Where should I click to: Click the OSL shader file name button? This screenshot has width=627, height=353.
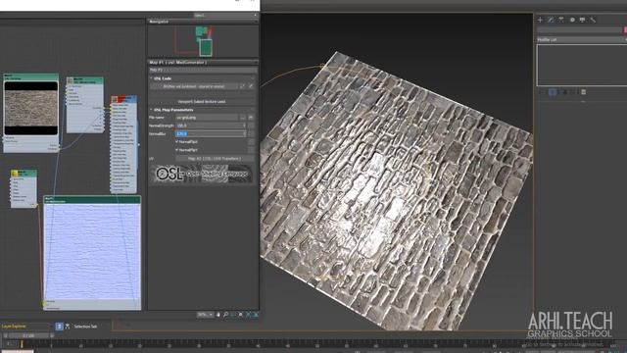[194, 86]
